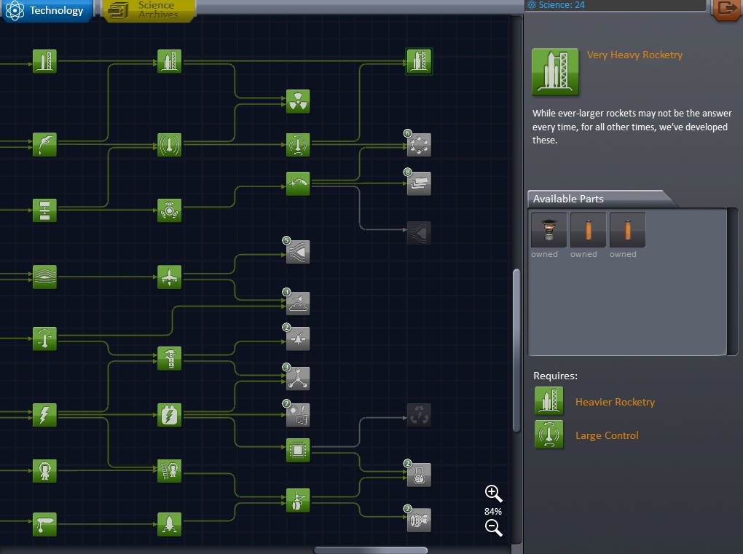Switch to the Science Archives tab
Screen dimensions: 743x554
tap(150, 10)
